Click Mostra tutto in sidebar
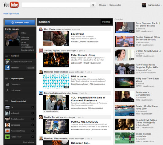Image resolution: width=163 pixels, height=145 pixels. 29,142
